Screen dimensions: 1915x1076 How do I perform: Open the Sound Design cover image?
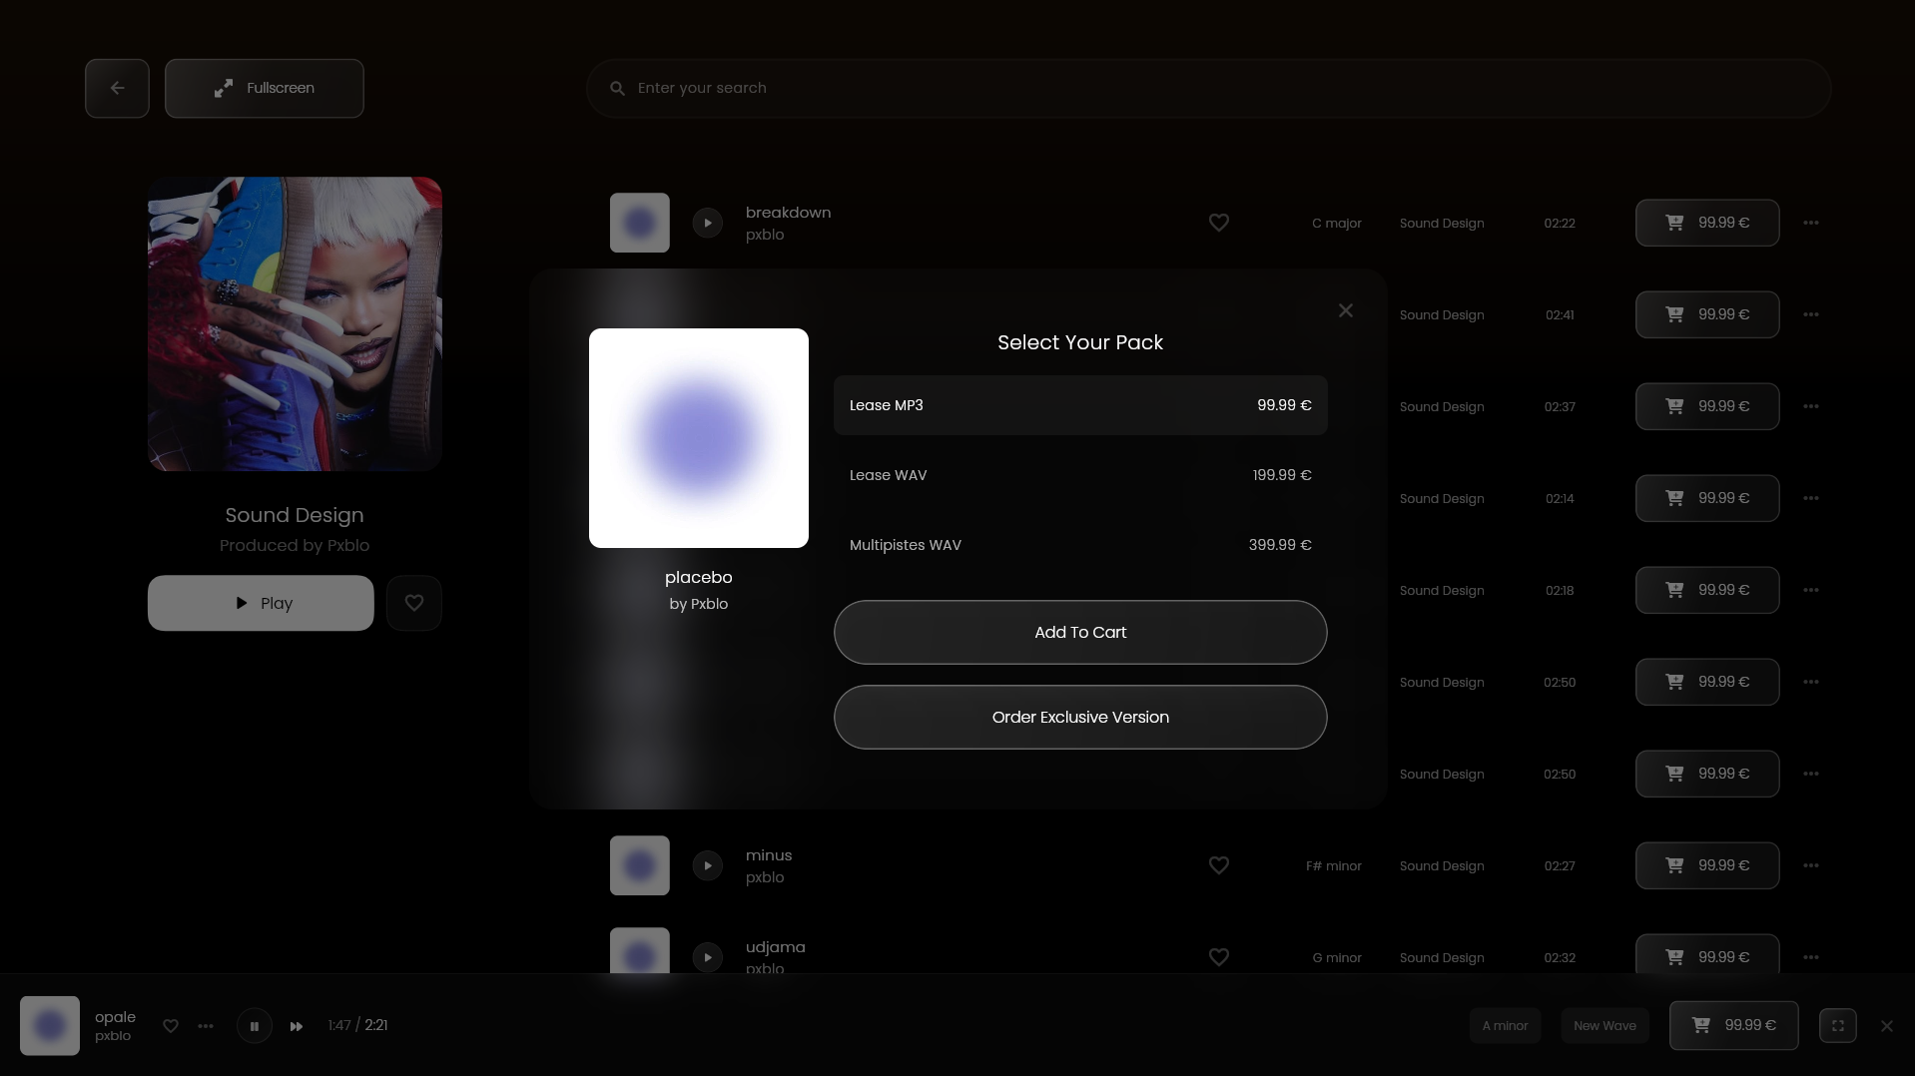click(295, 323)
